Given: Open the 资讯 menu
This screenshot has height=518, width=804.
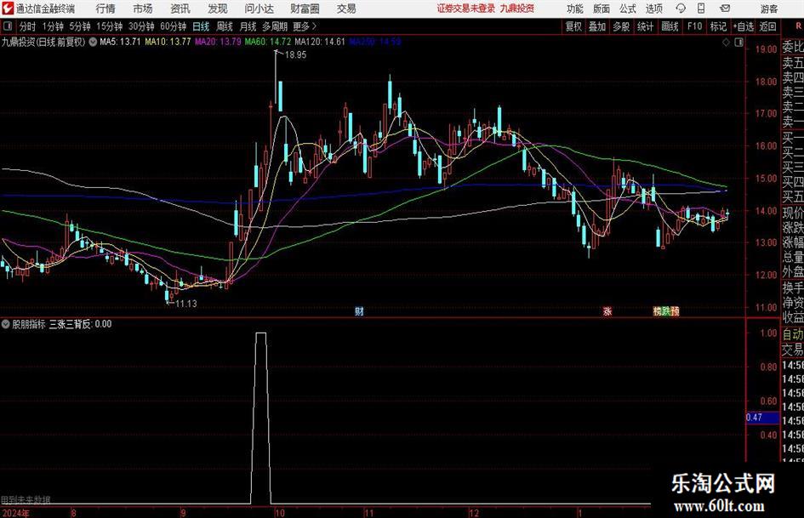Looking at the screenshot, I should coord(180,9).
